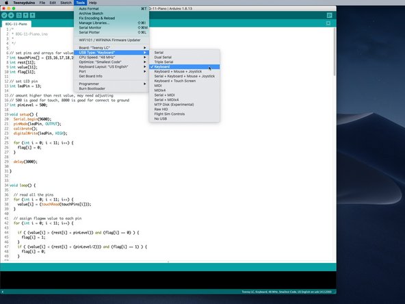
Task: Expand USB Type: "Keyboard" submenu
Action: point(112,53)
